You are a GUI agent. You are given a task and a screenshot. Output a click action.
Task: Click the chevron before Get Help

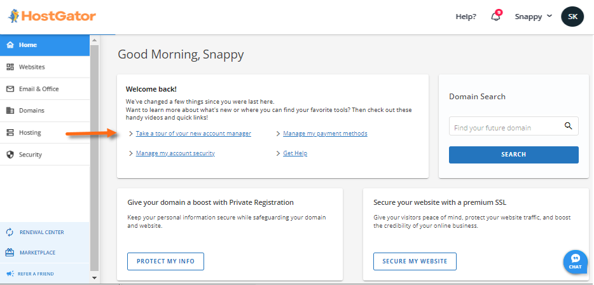pyautogui.click(x=278, y=153)
